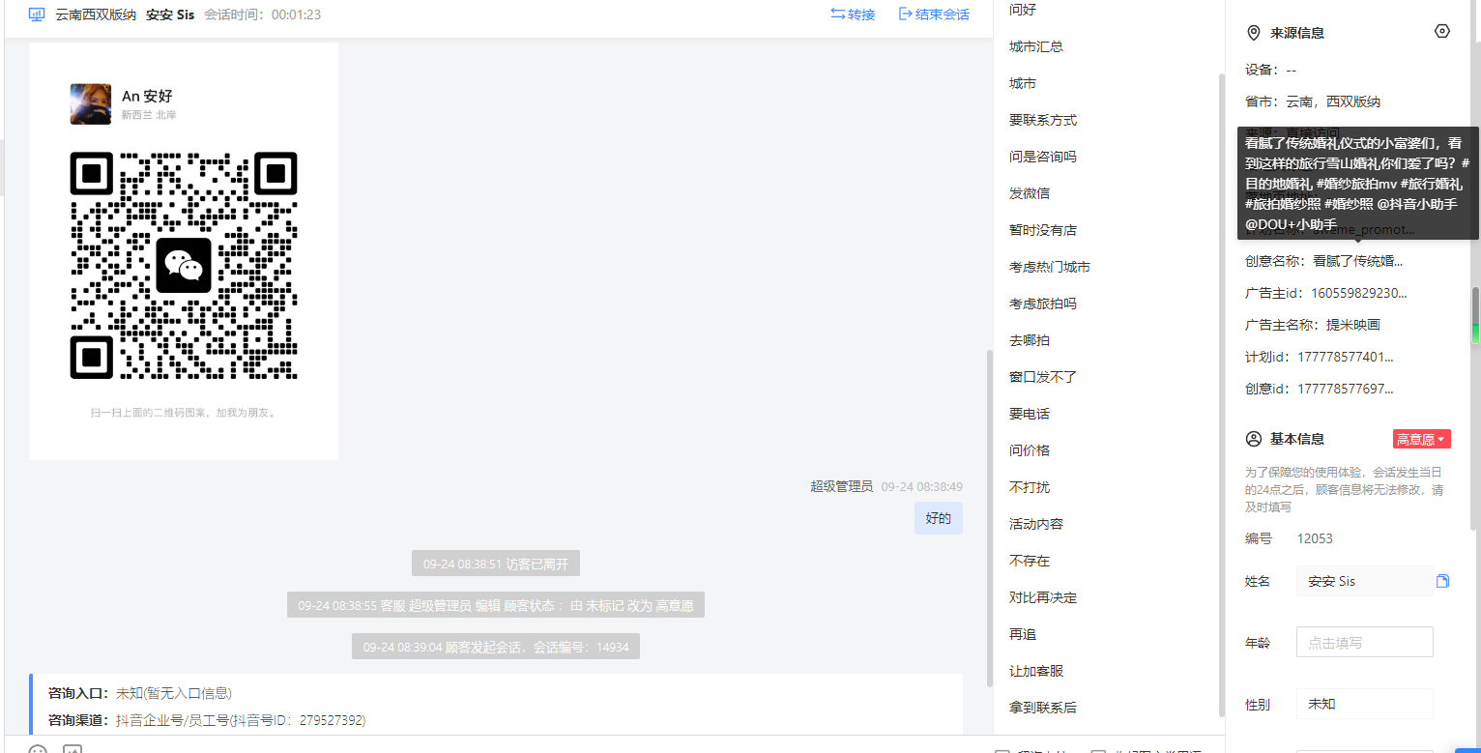This screenshot has width=1481, height=753.
Task: Click the 编号 12053 value
Action: pyautogui.click(x=1315, y=538)
